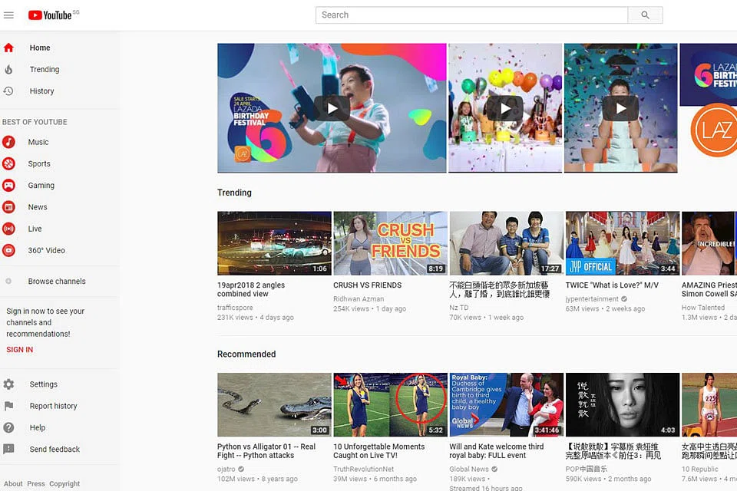Click the SIGN IN link
The width and height of the screenshot is (737, 491).
pos(20,350)
